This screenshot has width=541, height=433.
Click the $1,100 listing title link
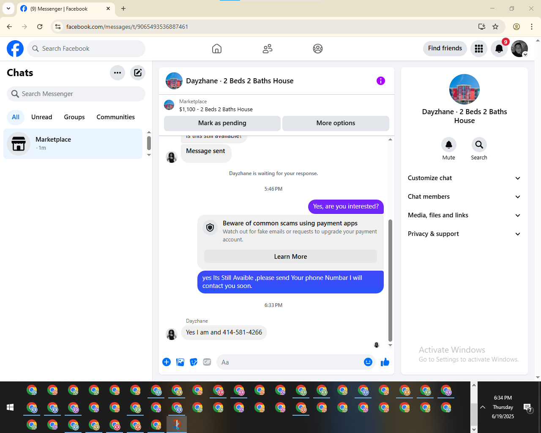coord(216,109)
